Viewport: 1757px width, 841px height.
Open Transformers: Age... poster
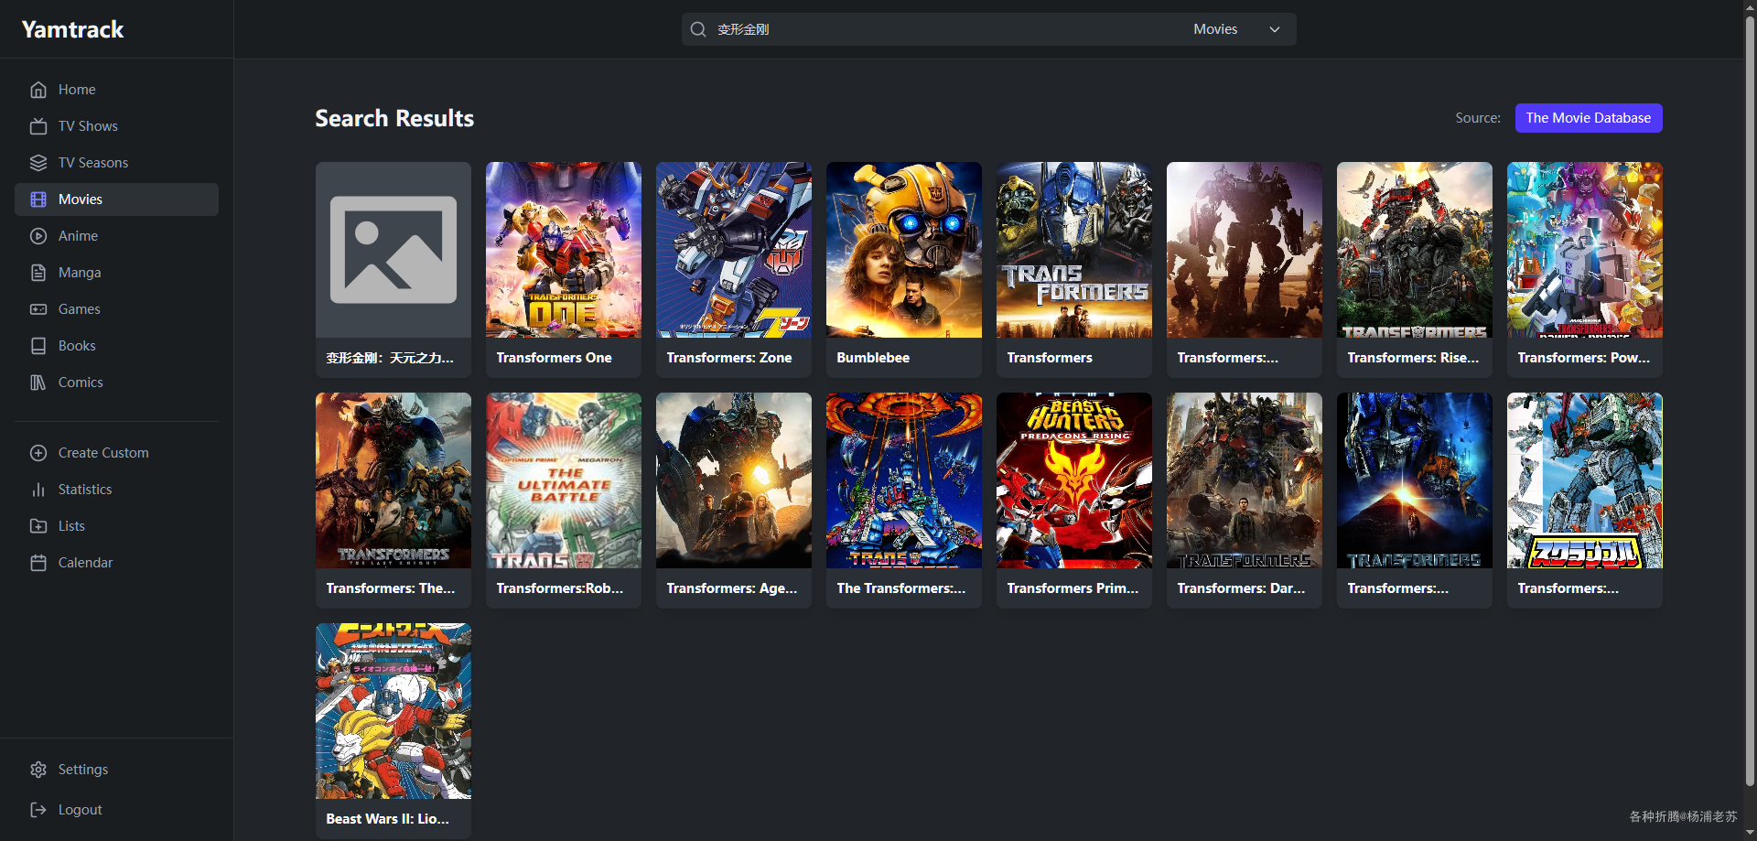coord(734,480)
